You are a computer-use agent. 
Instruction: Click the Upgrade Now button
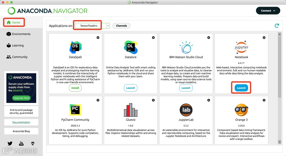pyautogui.click(x=21, y=98)
